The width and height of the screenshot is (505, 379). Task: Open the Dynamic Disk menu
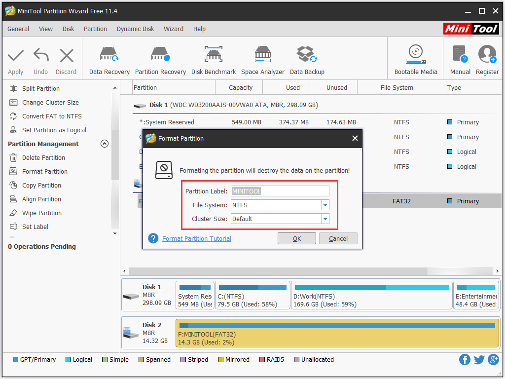[135, 29]
